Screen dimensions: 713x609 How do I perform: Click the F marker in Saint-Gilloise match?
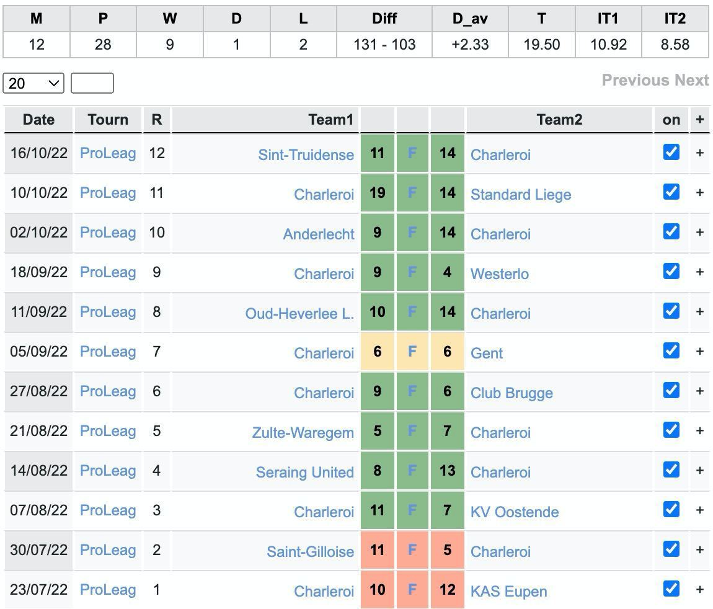coord(412,550)
